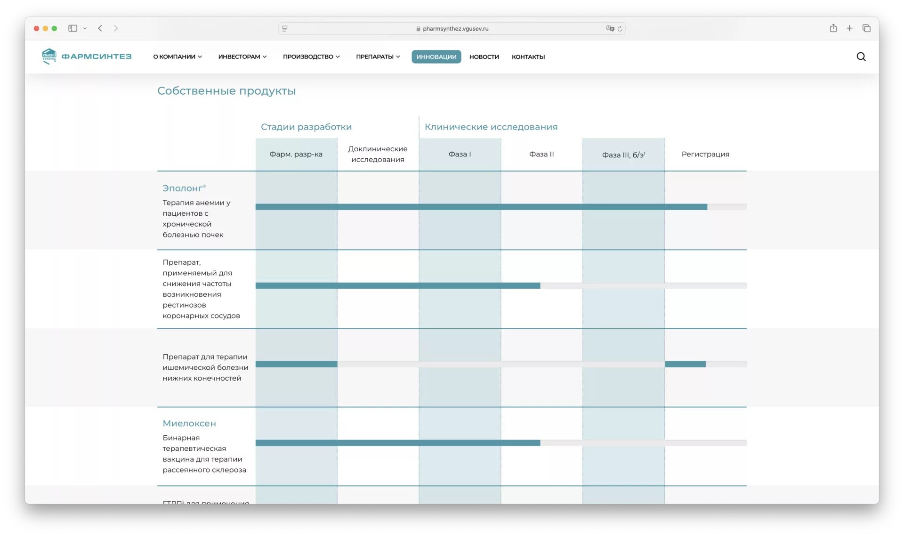Click the Фармсинтез logo
Viewport: 904px width, 537px height.
87,57
